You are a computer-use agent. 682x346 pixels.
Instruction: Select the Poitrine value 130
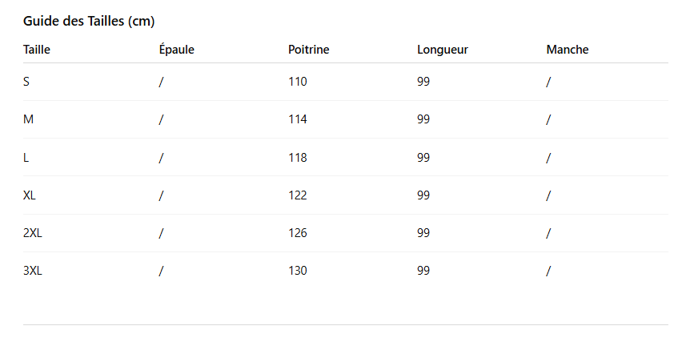(298, 271)
